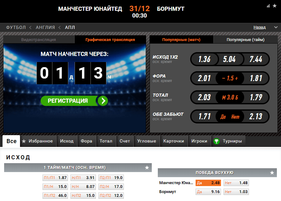The width and height of the screenshot is (281, 201).
Task: Select П1/П1 outcome at 1.87
Action: point(55,178)
